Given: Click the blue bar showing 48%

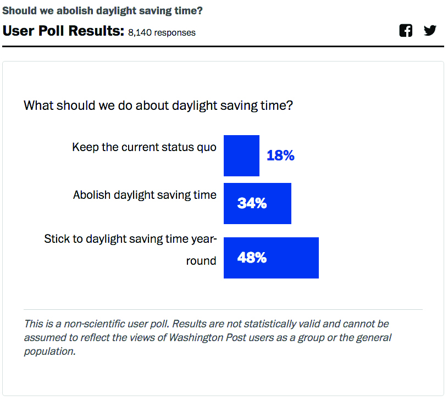Looking at the screenshot, I should coord(291,258).
